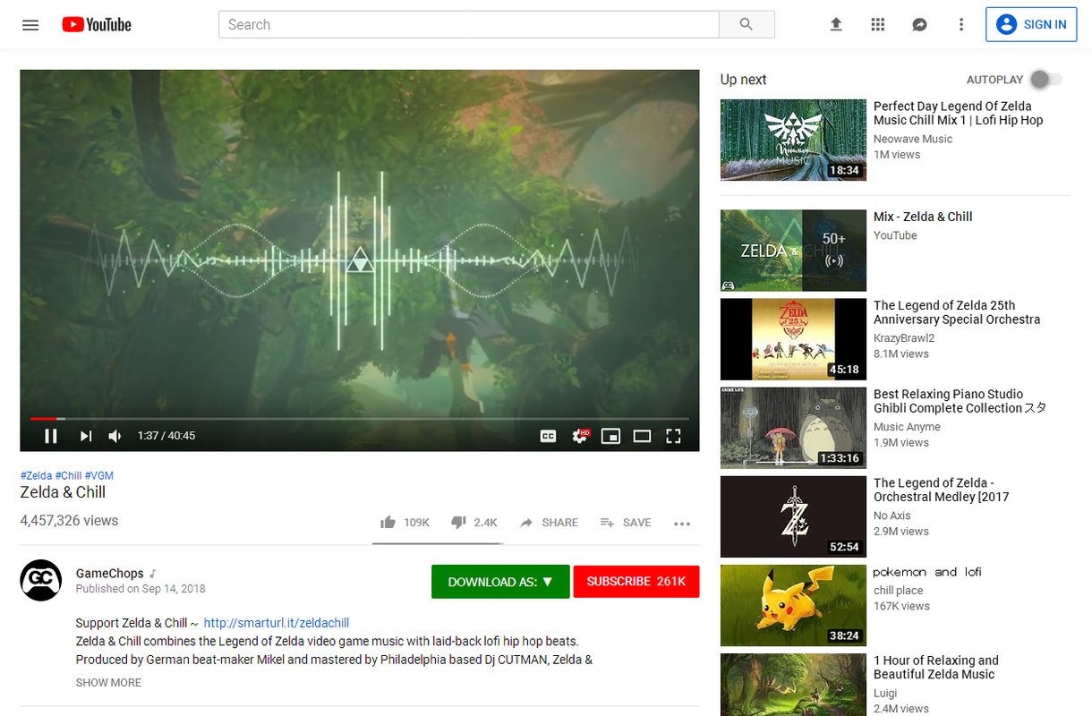This screenshot has height=716, width=1092.
Task: Share the Zelda & Chill video
Action: pyautogui.click(x=549, y=523)
